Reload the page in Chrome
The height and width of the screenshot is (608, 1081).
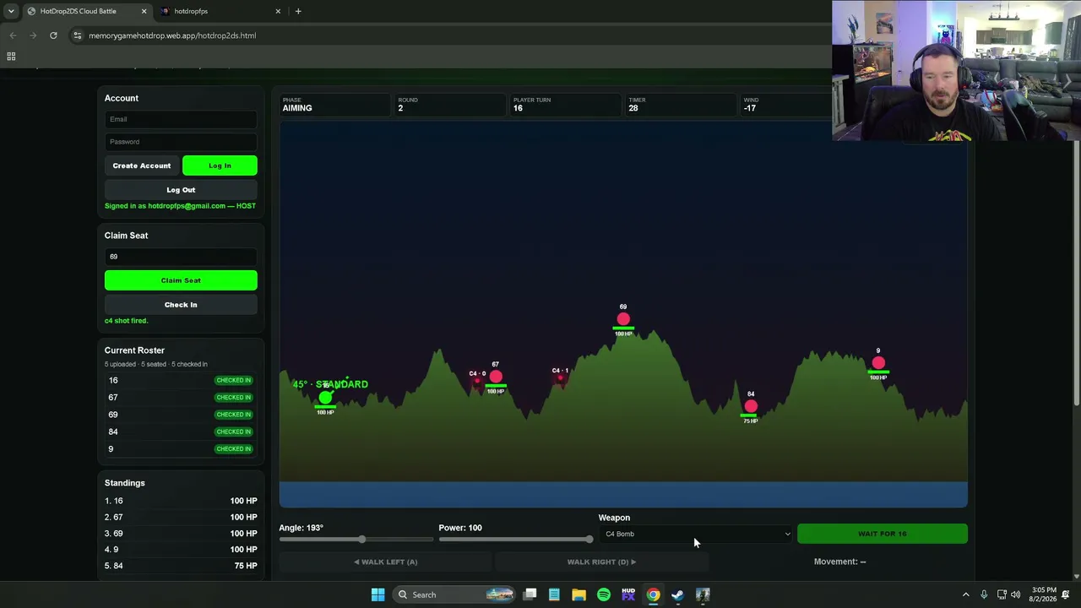(x=53, y=35)
